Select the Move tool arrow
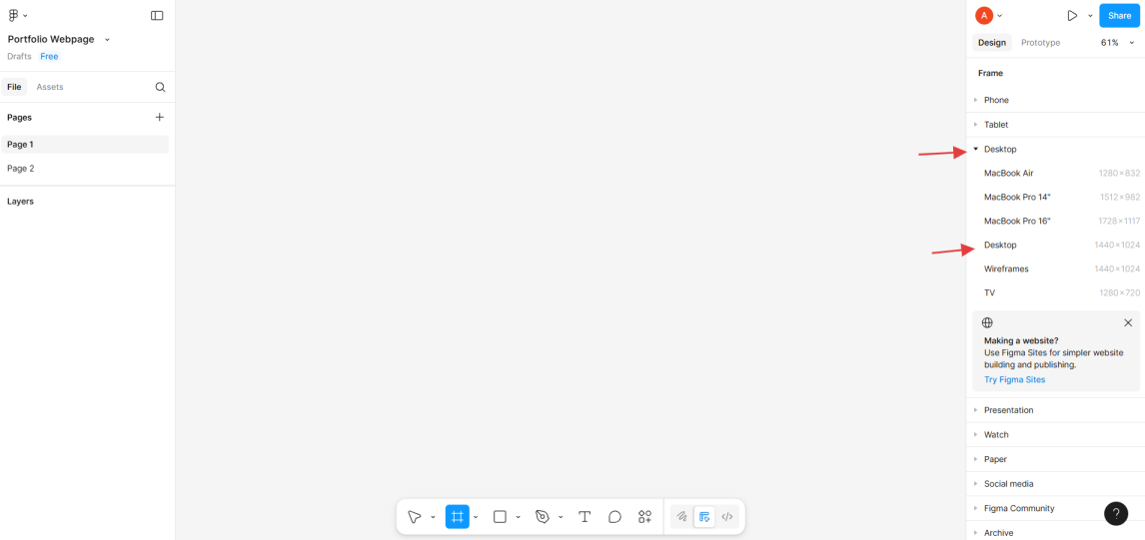Image resolution: width=1145 pixels, height=540 pixels. click(x=414, y=517)
